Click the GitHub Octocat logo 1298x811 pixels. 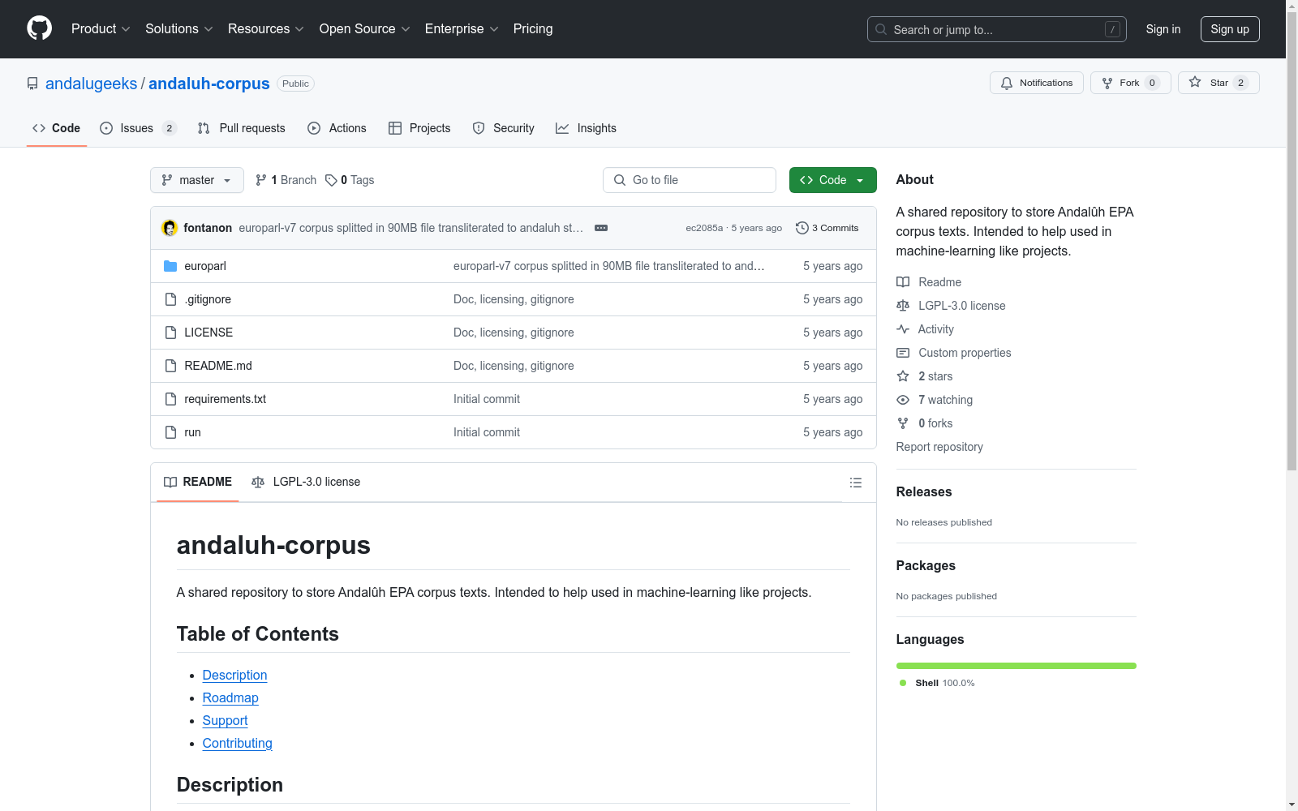[39, 28]
